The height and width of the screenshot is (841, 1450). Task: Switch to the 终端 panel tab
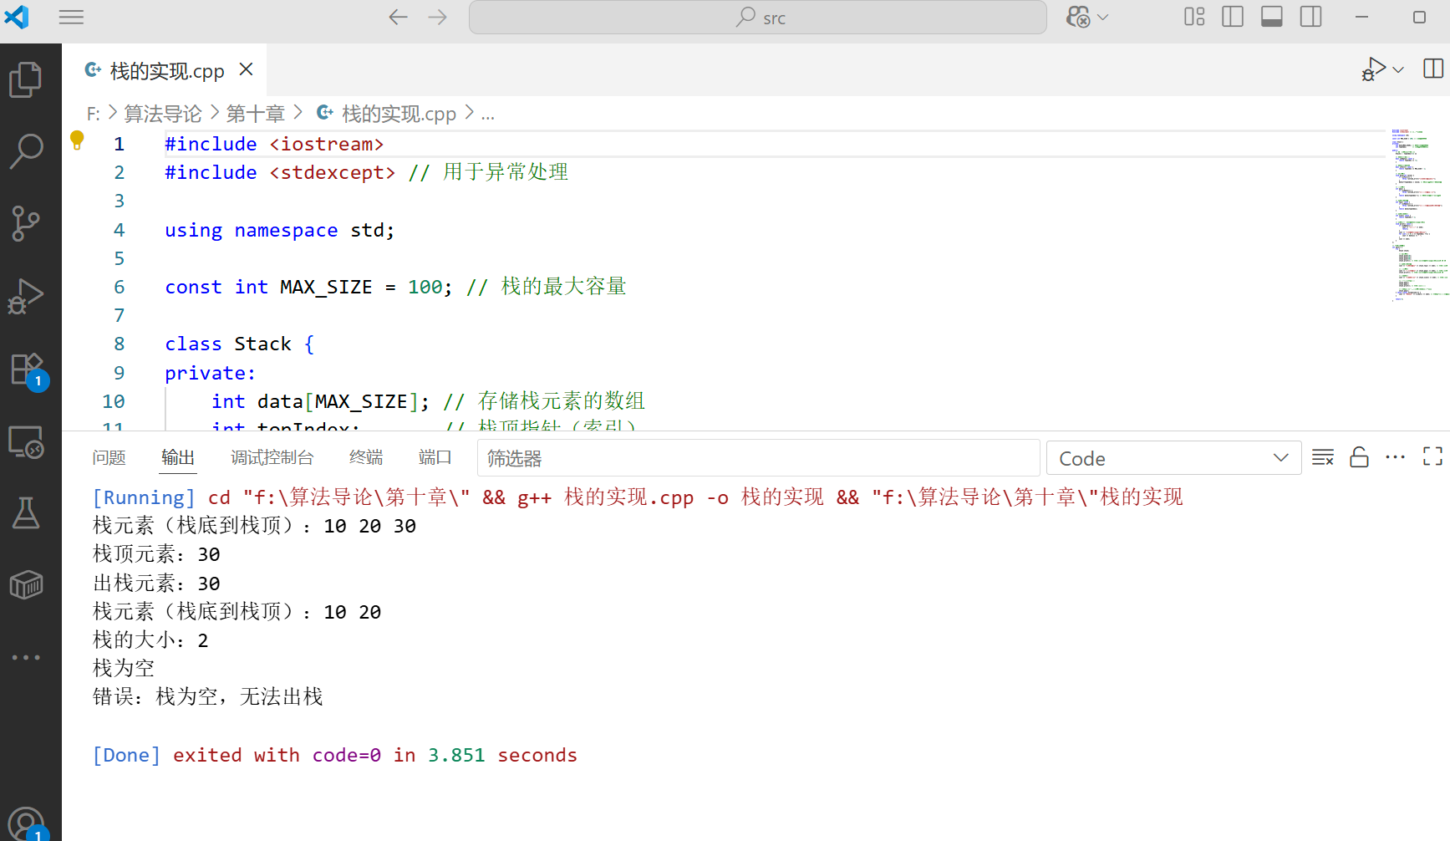tap(366, 458)
